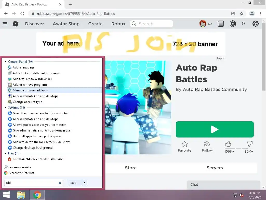The image size is (266, 200).
Task: Open Give administrative rights to a domain user
Action: click(x=42, y=130)
